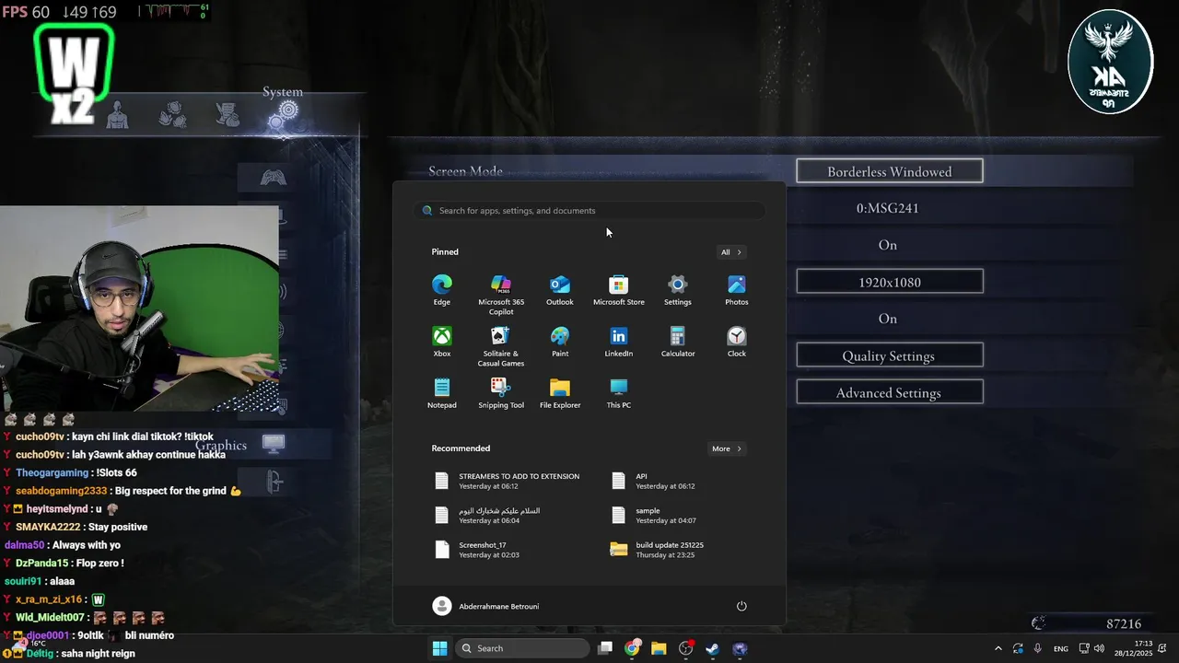Open the Outlook pinned app
1179x663 pixels.
pos(560,289)
